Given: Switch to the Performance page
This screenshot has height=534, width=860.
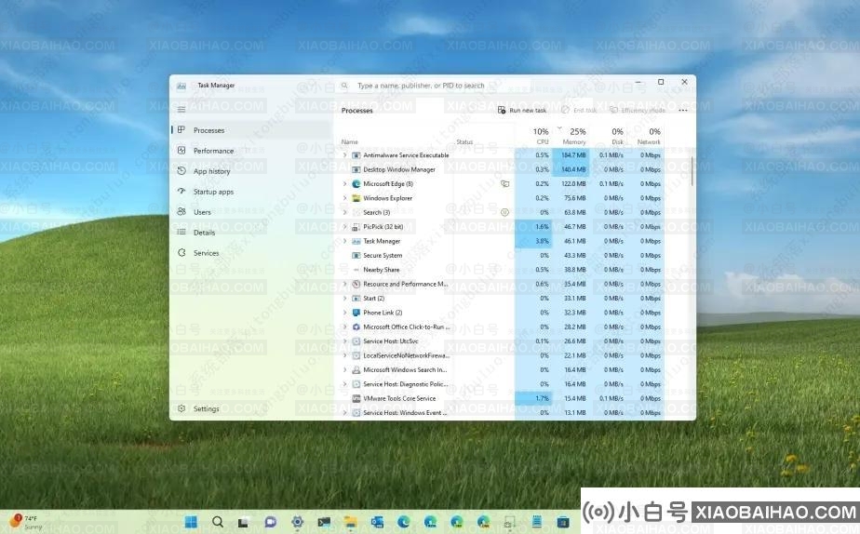Looking at the screenshot, I should [x=251, y=151].
